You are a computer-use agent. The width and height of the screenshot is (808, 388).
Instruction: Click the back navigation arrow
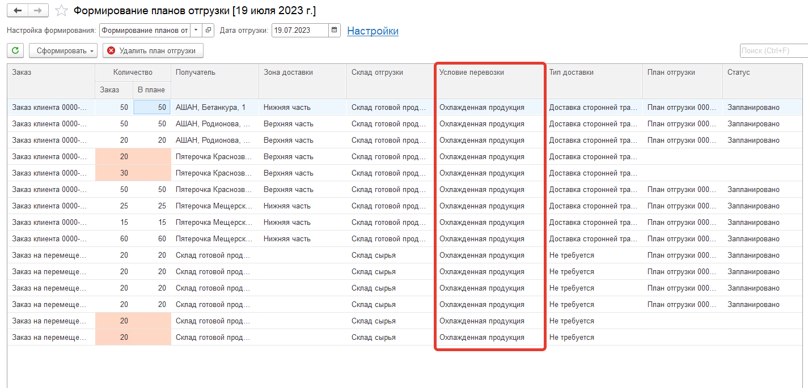pos(18,11)
